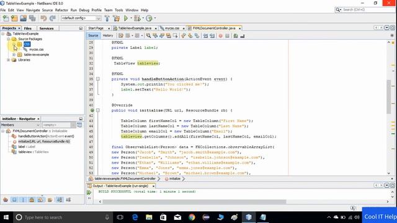Click the Find Selection magnifier icon
Image resolution: width=397 pixels, height=223 pixels.
(148, 36)
